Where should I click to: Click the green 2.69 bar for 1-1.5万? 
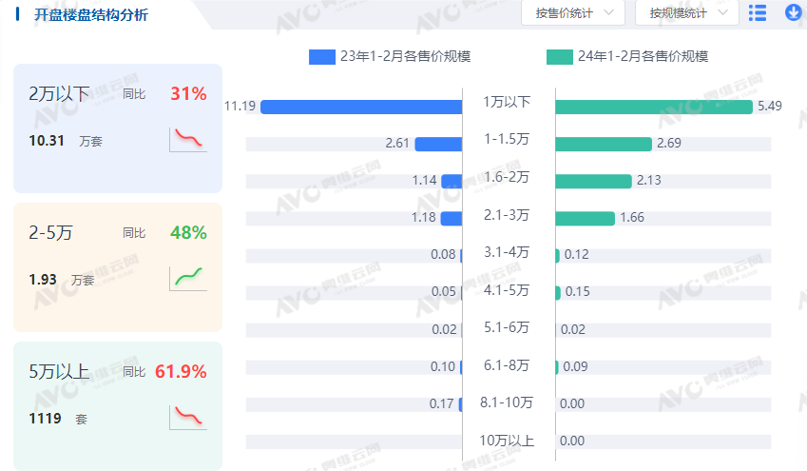(604, 144)
